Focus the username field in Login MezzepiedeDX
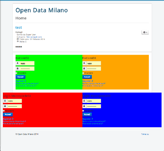 pyautogui.click(x=93, y=101)
